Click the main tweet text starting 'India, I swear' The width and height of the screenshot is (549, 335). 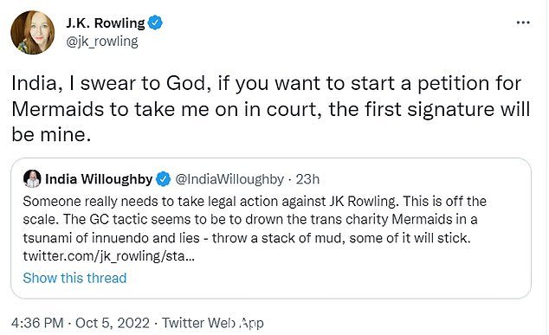coord(271,109)
